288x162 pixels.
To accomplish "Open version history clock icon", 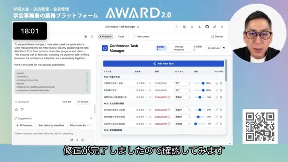I will pyautogui.click(x=192, y=27).
